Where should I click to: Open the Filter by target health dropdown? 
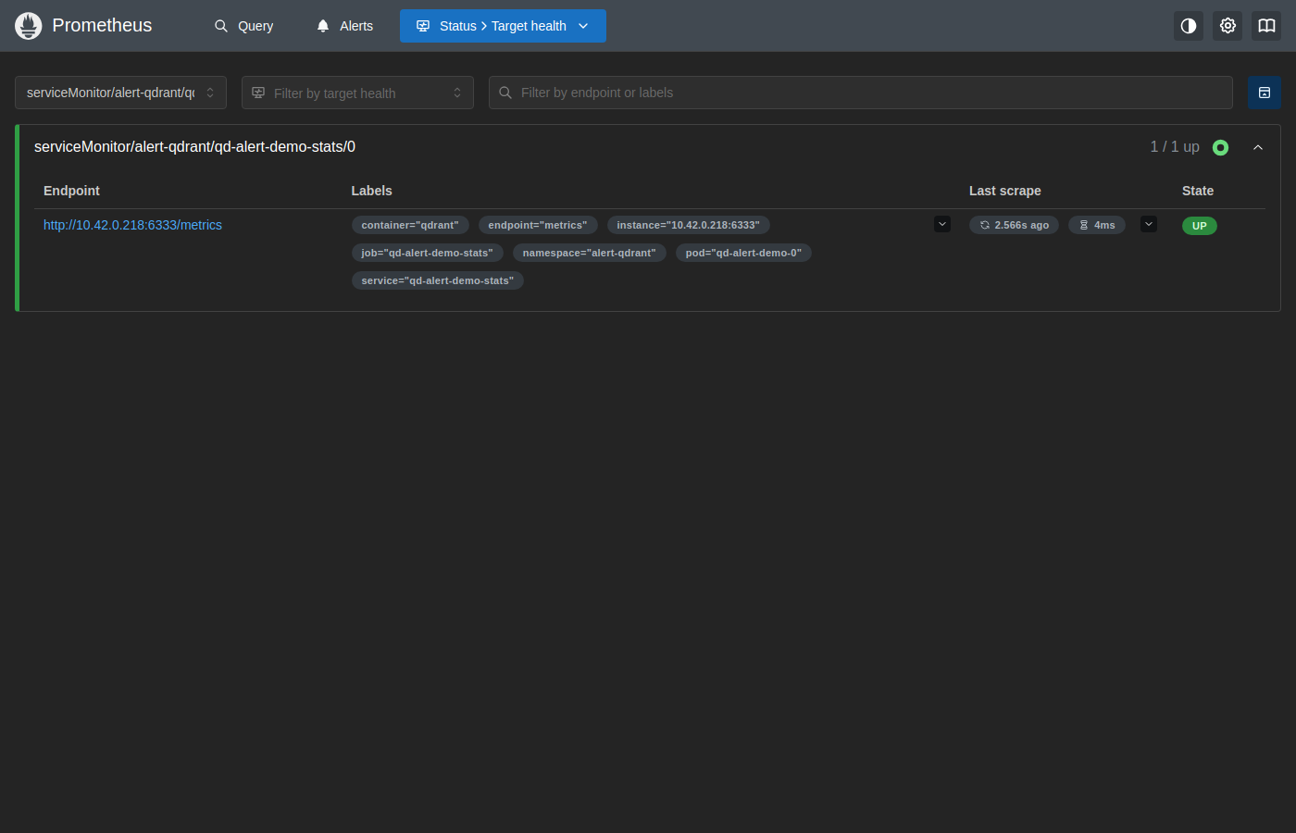point(357,93)
